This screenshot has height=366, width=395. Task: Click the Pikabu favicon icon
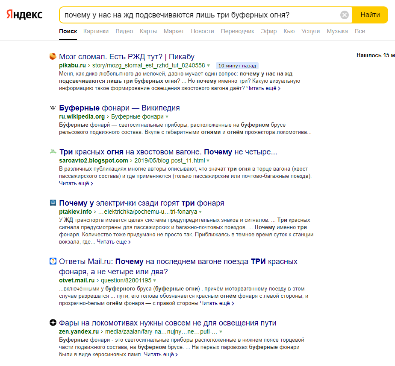tap(53, 56)
